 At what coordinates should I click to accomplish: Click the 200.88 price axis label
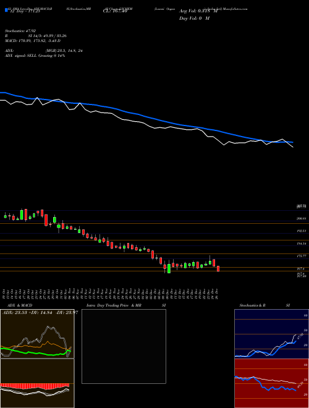pyautogui.click(x=302, y=219)
